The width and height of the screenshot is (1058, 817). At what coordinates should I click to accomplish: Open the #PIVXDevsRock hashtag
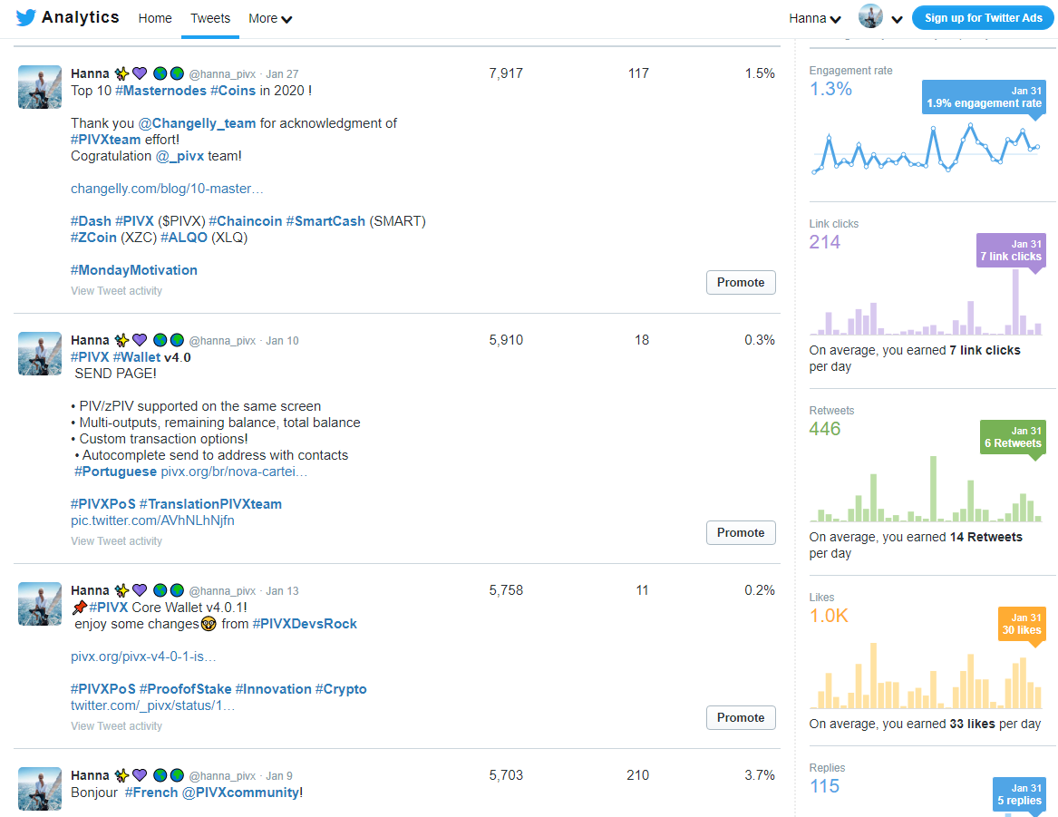click(305, 624)
